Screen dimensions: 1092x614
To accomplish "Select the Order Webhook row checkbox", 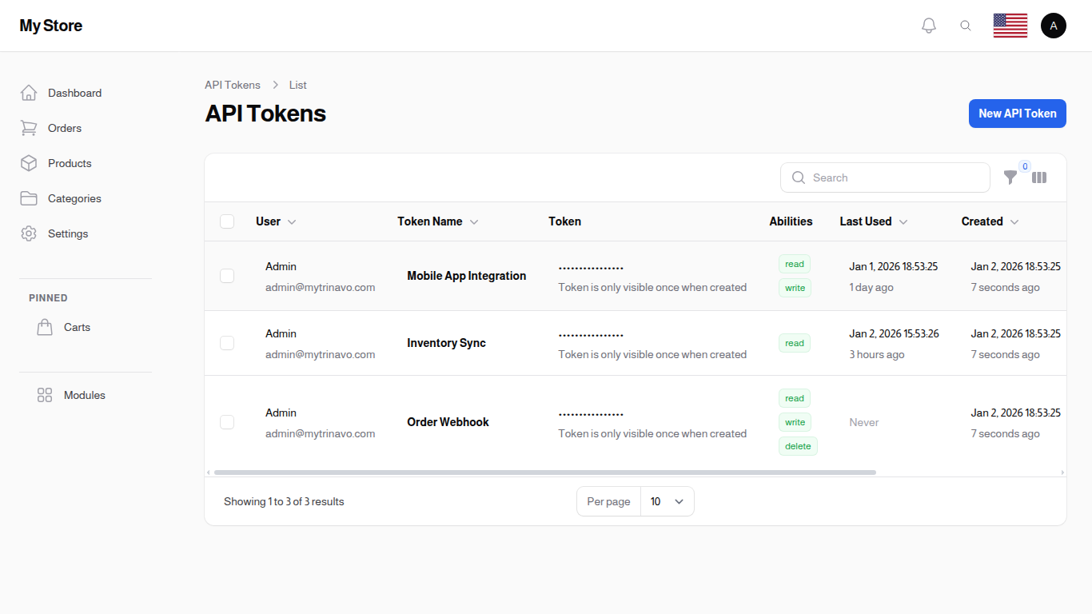I will tap(227, 422).
